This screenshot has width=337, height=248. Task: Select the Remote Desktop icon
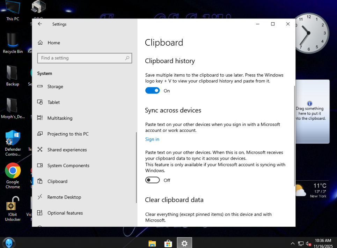coord(40,197)
